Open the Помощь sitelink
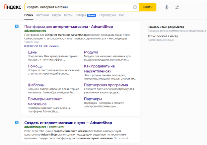 (35, 66)
